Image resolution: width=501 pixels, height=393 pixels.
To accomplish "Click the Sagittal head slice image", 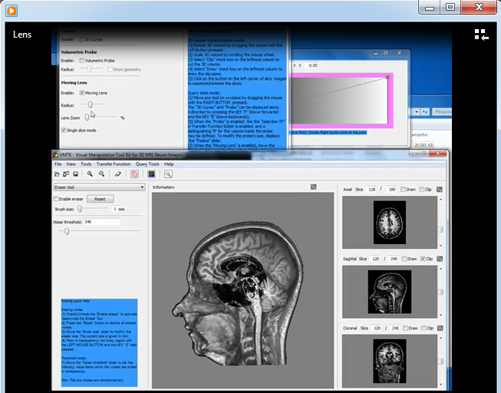I will click(x=390, y=292).
